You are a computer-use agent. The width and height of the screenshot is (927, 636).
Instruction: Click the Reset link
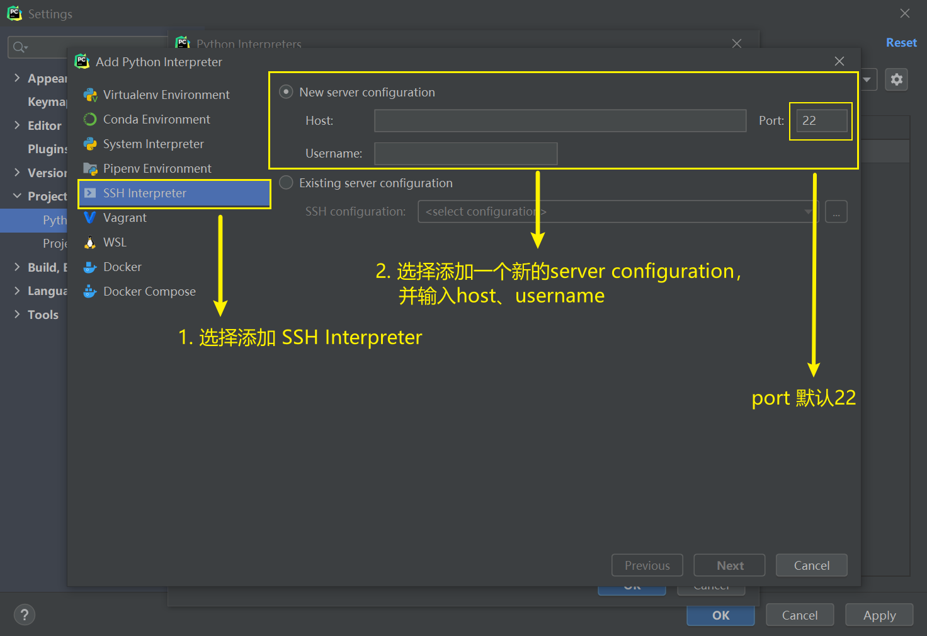[901, 43]
